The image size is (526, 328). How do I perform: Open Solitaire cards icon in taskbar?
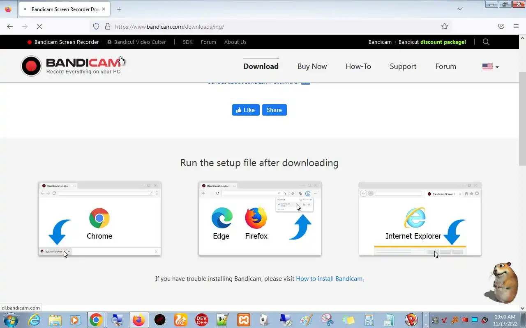click(x=264, y=320)
